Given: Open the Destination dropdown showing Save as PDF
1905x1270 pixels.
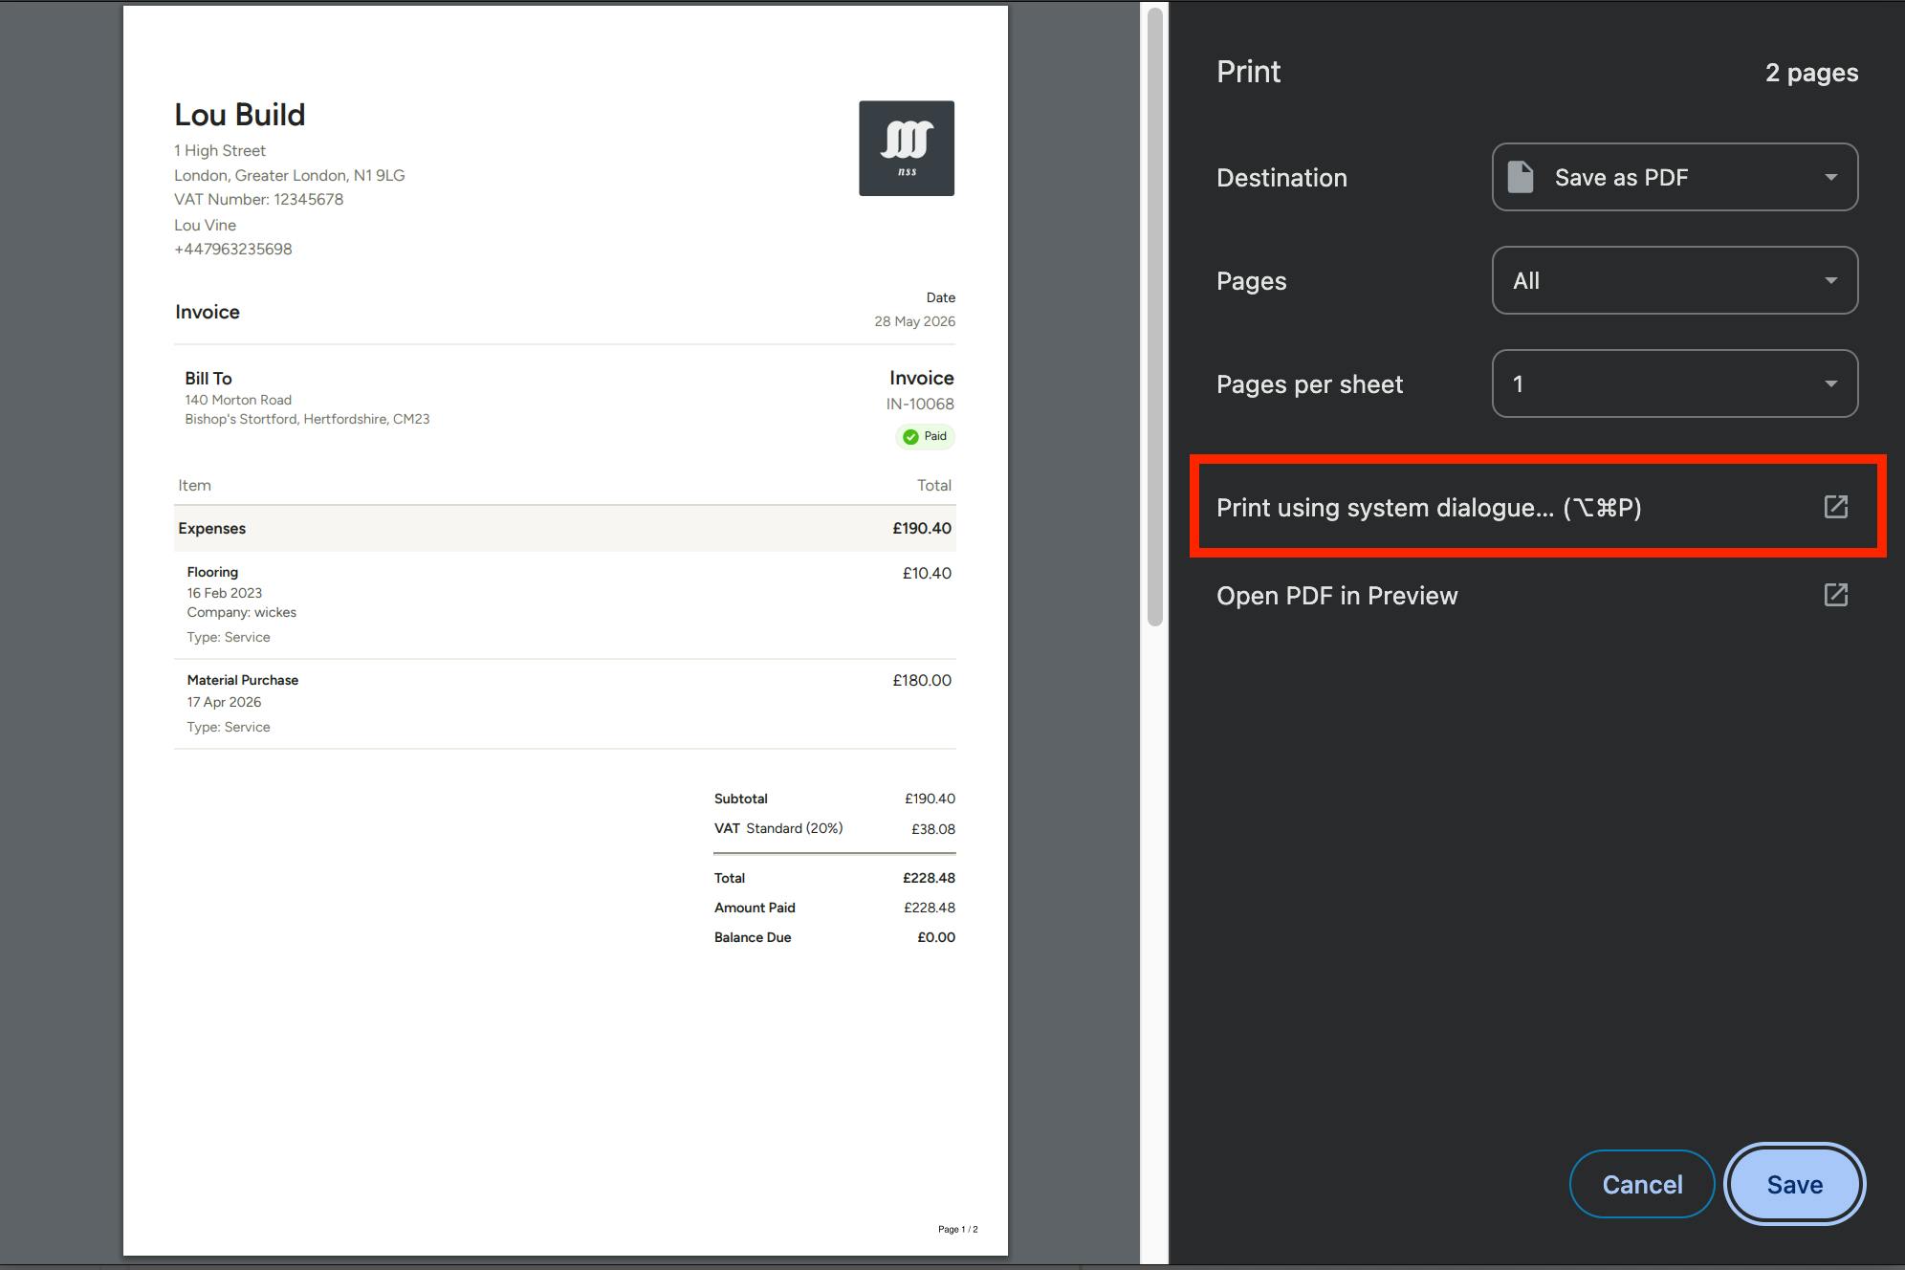Looking at the screenshot, I should [x=1675, y=177].
